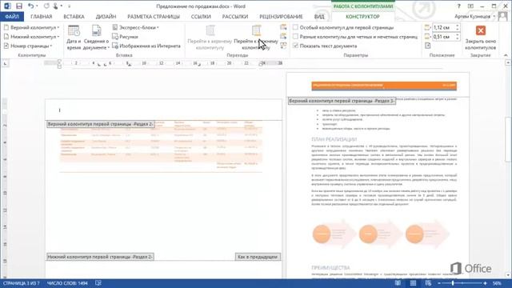Switch to the ВИД tab

point(319,16)
